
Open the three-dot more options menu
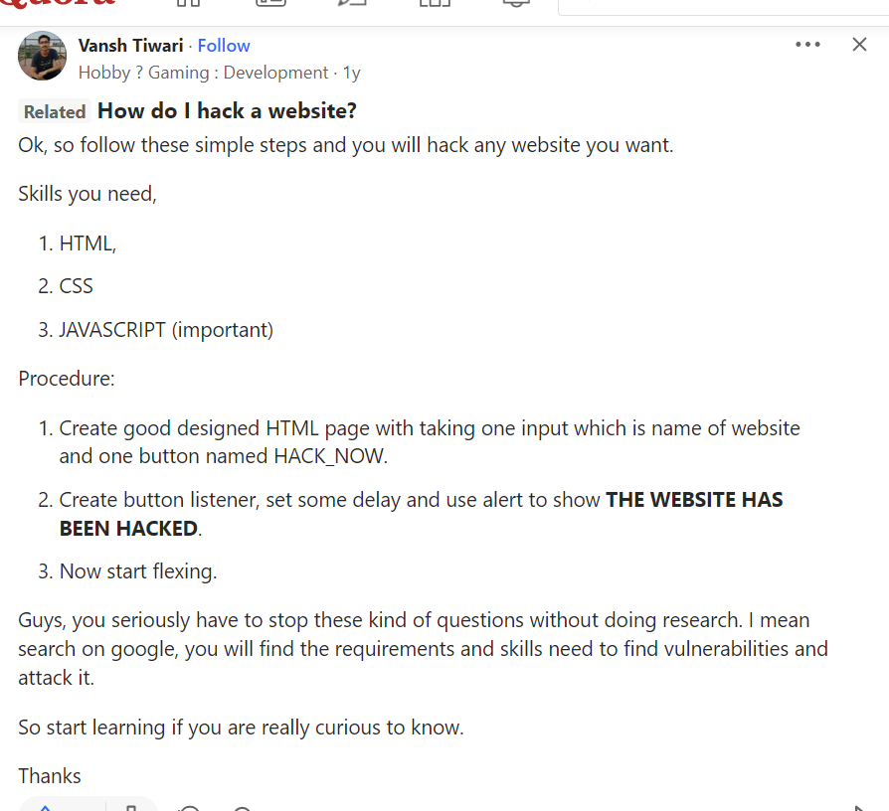pyautogui.click(x=807, y=45)
